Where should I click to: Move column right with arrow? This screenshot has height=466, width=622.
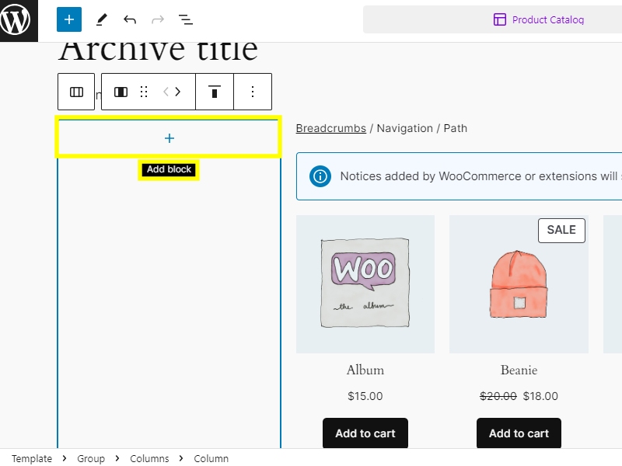pyautogui.click(x=178, y=92)
